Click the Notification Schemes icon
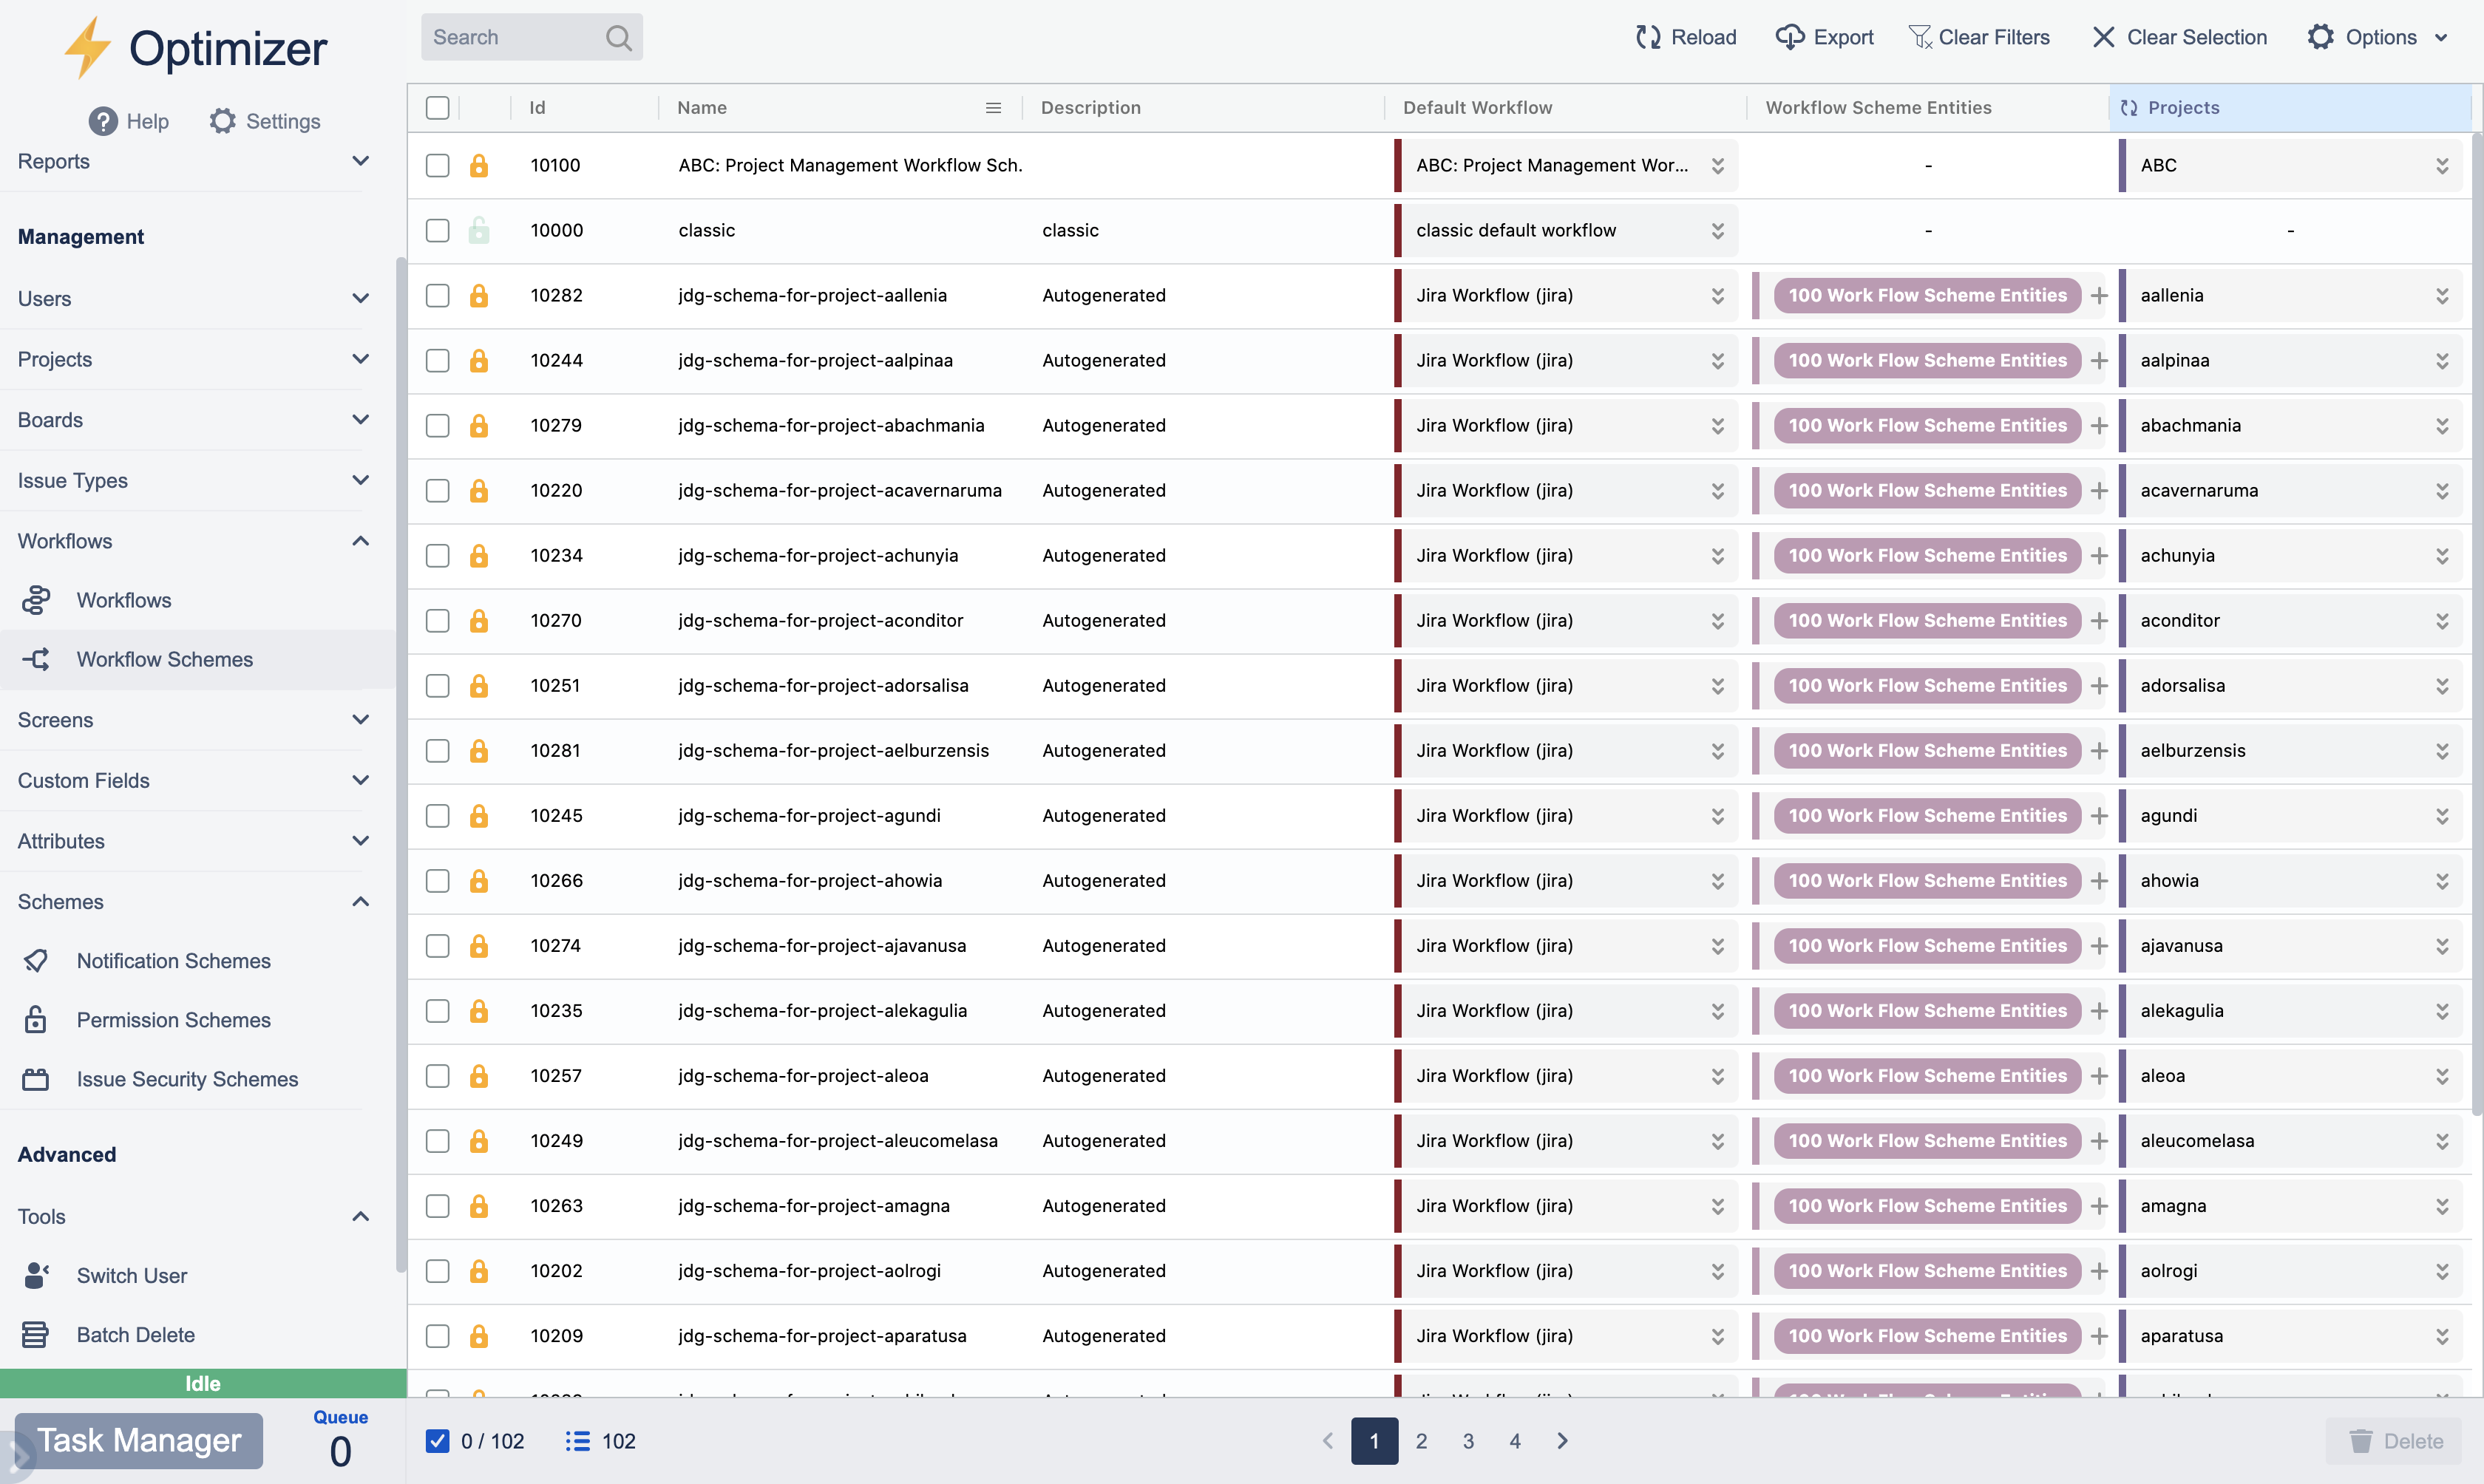Screen dimensions: 2484x1484 pyautogui.click(x=37, y=960)
